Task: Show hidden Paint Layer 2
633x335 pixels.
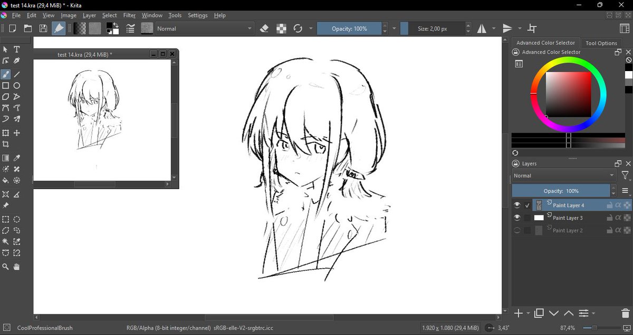Action: pos(517,230)
